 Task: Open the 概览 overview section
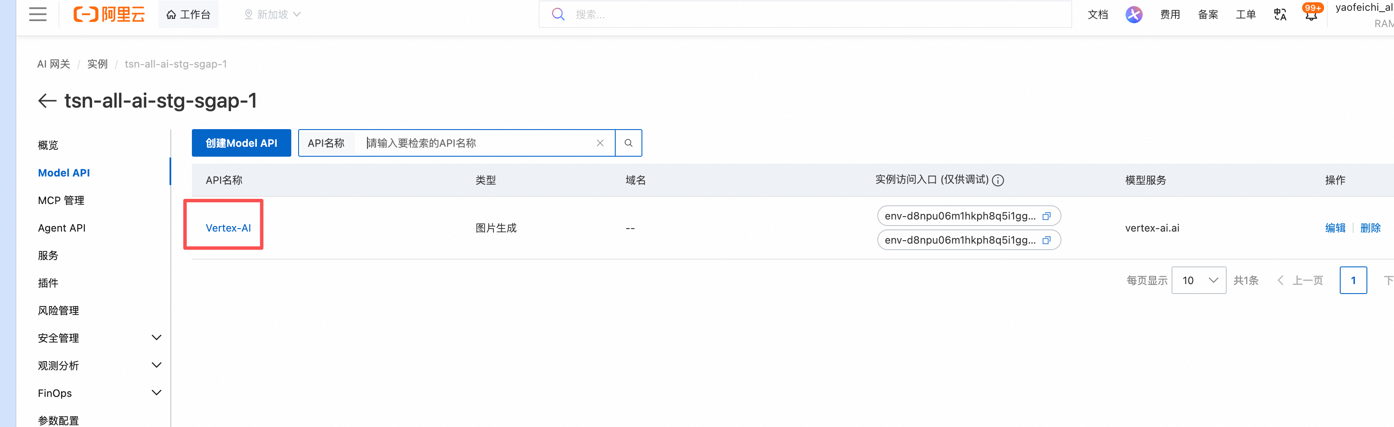[48, 145]
